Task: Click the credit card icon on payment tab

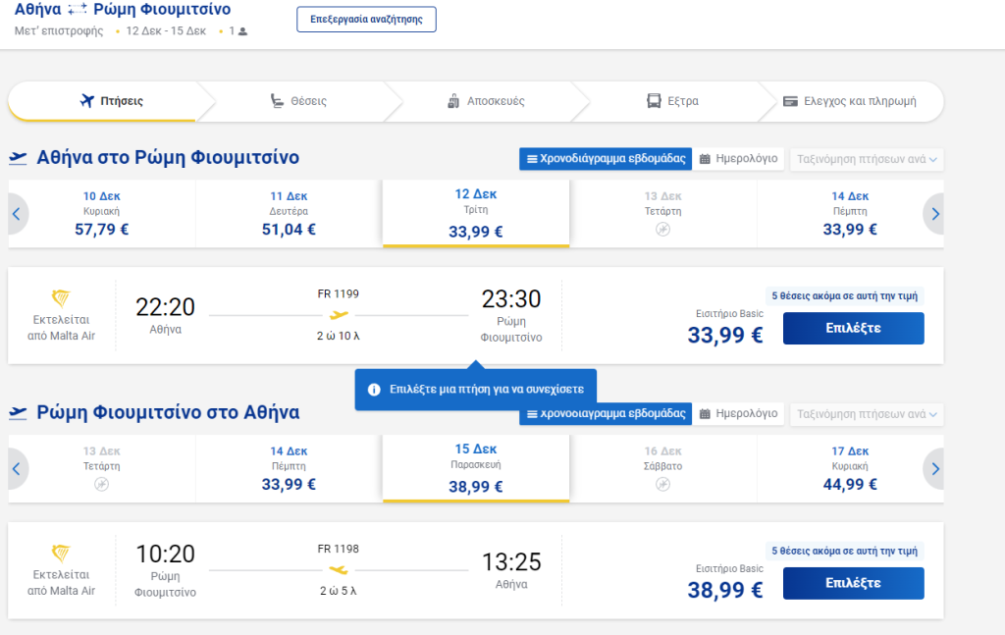Action: pyautogui.click(x=790, y=101)
